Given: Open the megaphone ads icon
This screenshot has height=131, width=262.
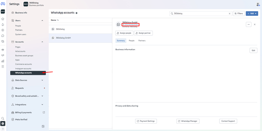Looking at the screenshot, I should coord(3,55).
